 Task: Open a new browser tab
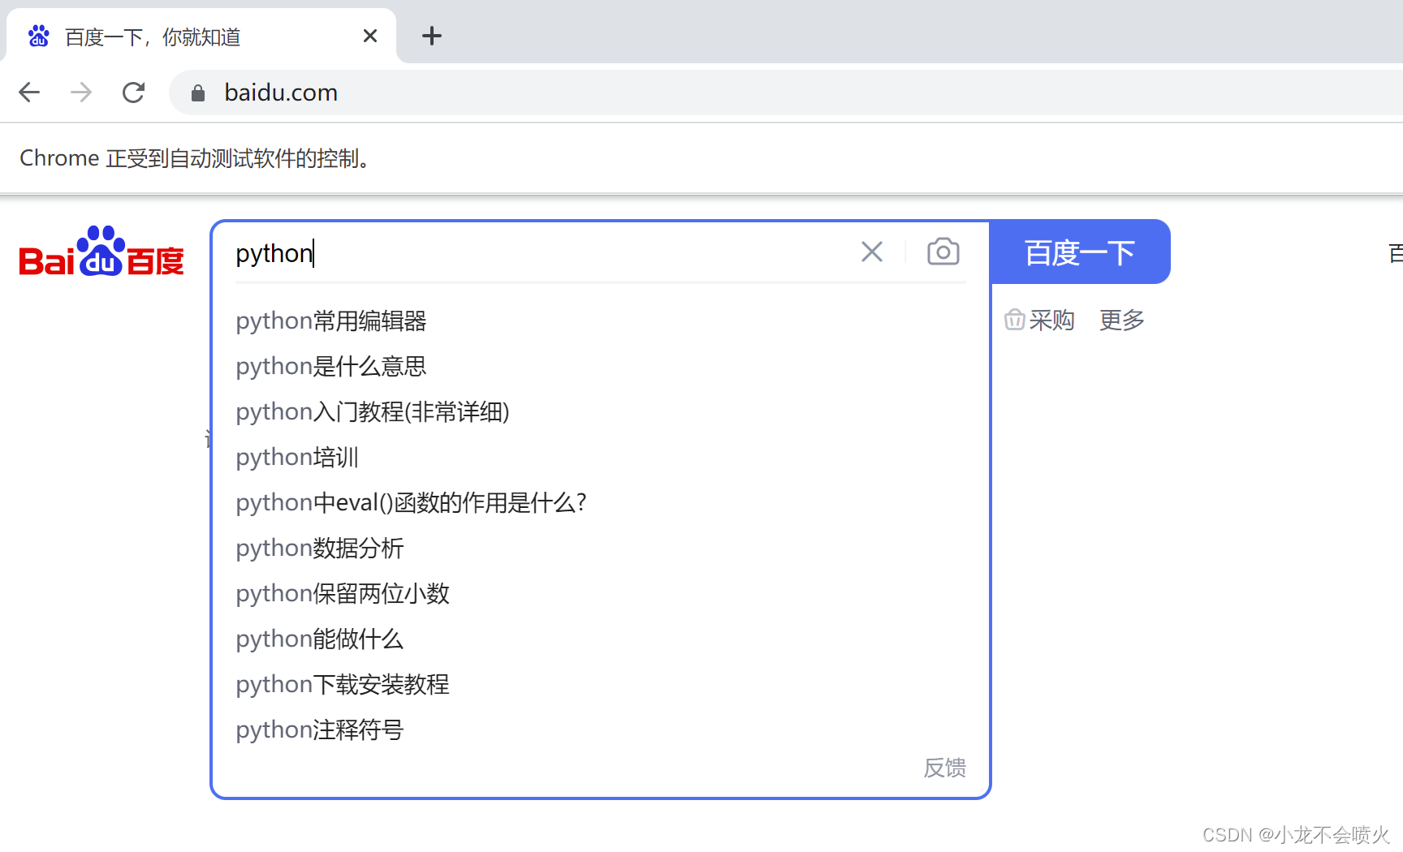pyautogui.click(x=432, y=36)
